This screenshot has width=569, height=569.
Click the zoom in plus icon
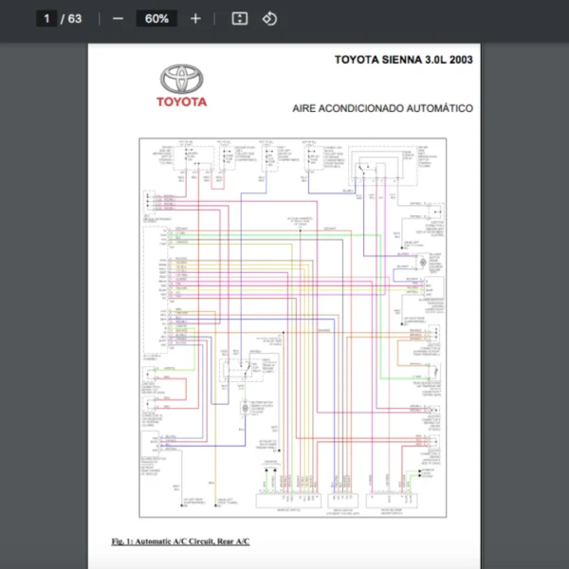click(195, 19)
